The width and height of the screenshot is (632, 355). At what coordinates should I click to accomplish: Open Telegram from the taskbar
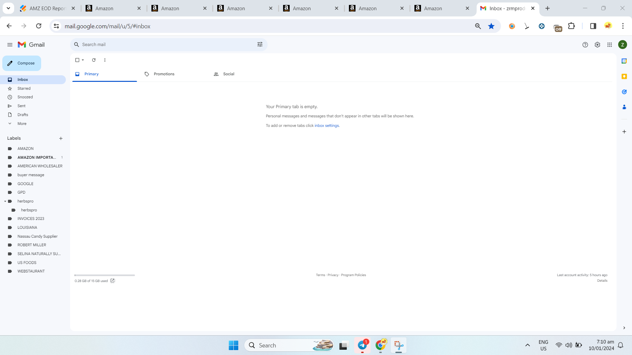pyautogui.click(x=362, y=345)
